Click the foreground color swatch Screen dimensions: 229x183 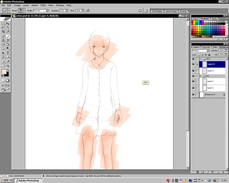[4, 72]
